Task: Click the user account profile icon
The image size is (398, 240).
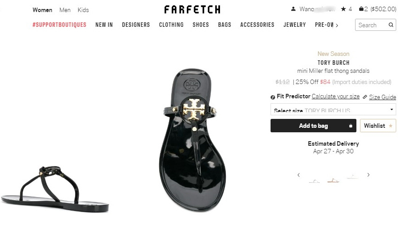Action: coord(293,9)
